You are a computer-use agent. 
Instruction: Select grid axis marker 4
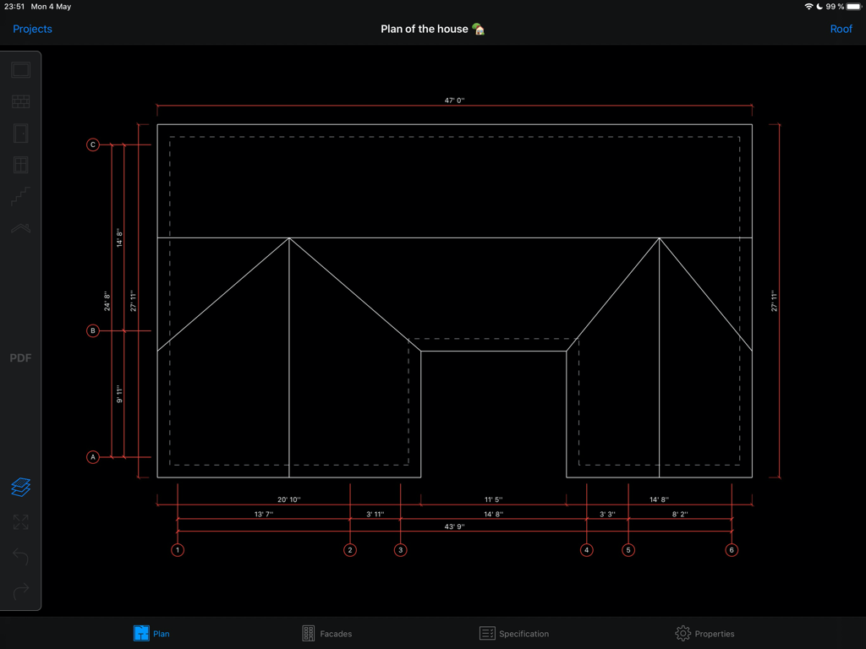pyautogui.click(x=587, y=550)
